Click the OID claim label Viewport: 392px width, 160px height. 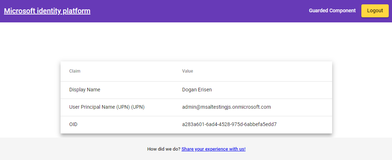[x=73, y=124]
